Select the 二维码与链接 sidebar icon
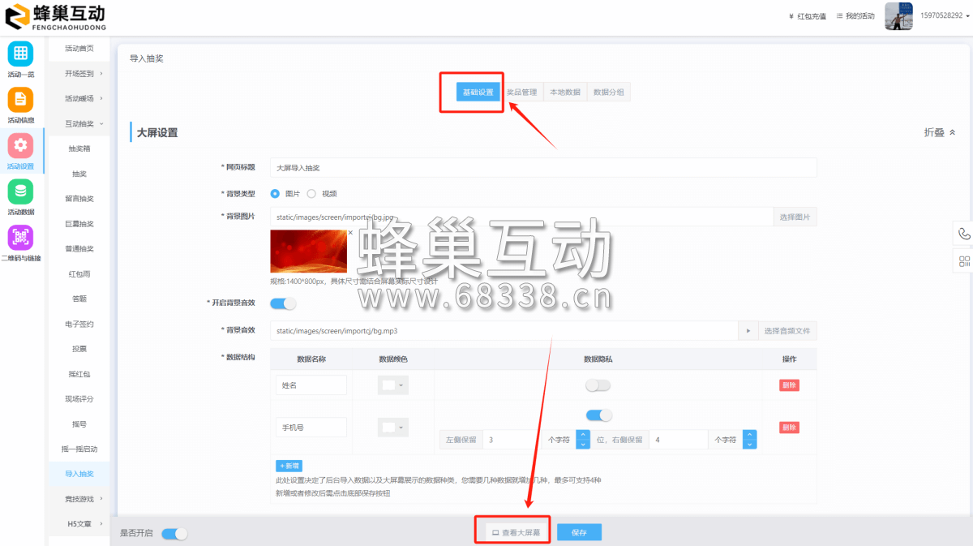Screen dimensions: 973x546 (19, 239)
